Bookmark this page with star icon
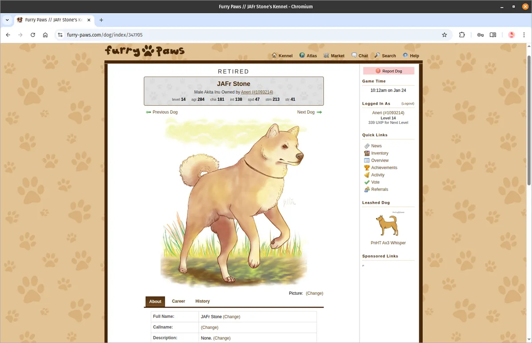This screenshot has height=343, width=532. tap(444, 35)
